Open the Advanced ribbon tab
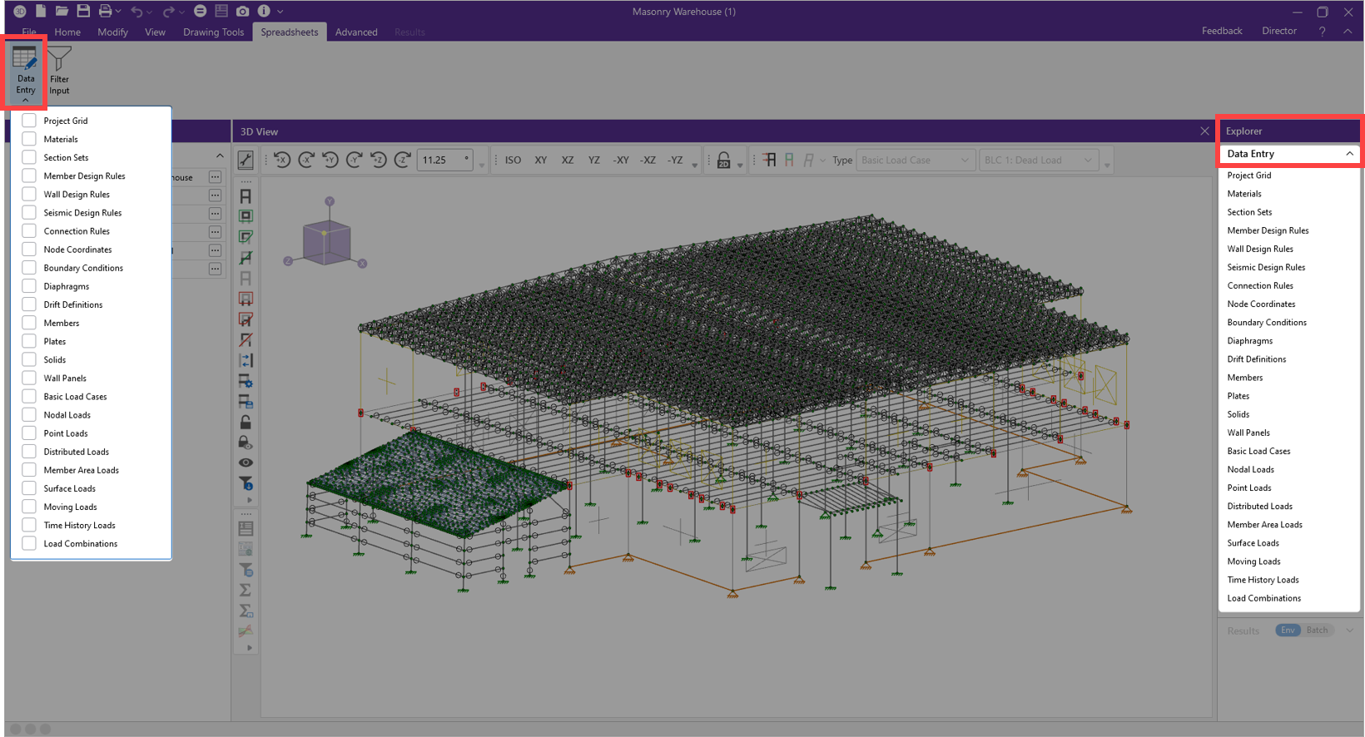1365x737 pixels. (x=356, y=32)
